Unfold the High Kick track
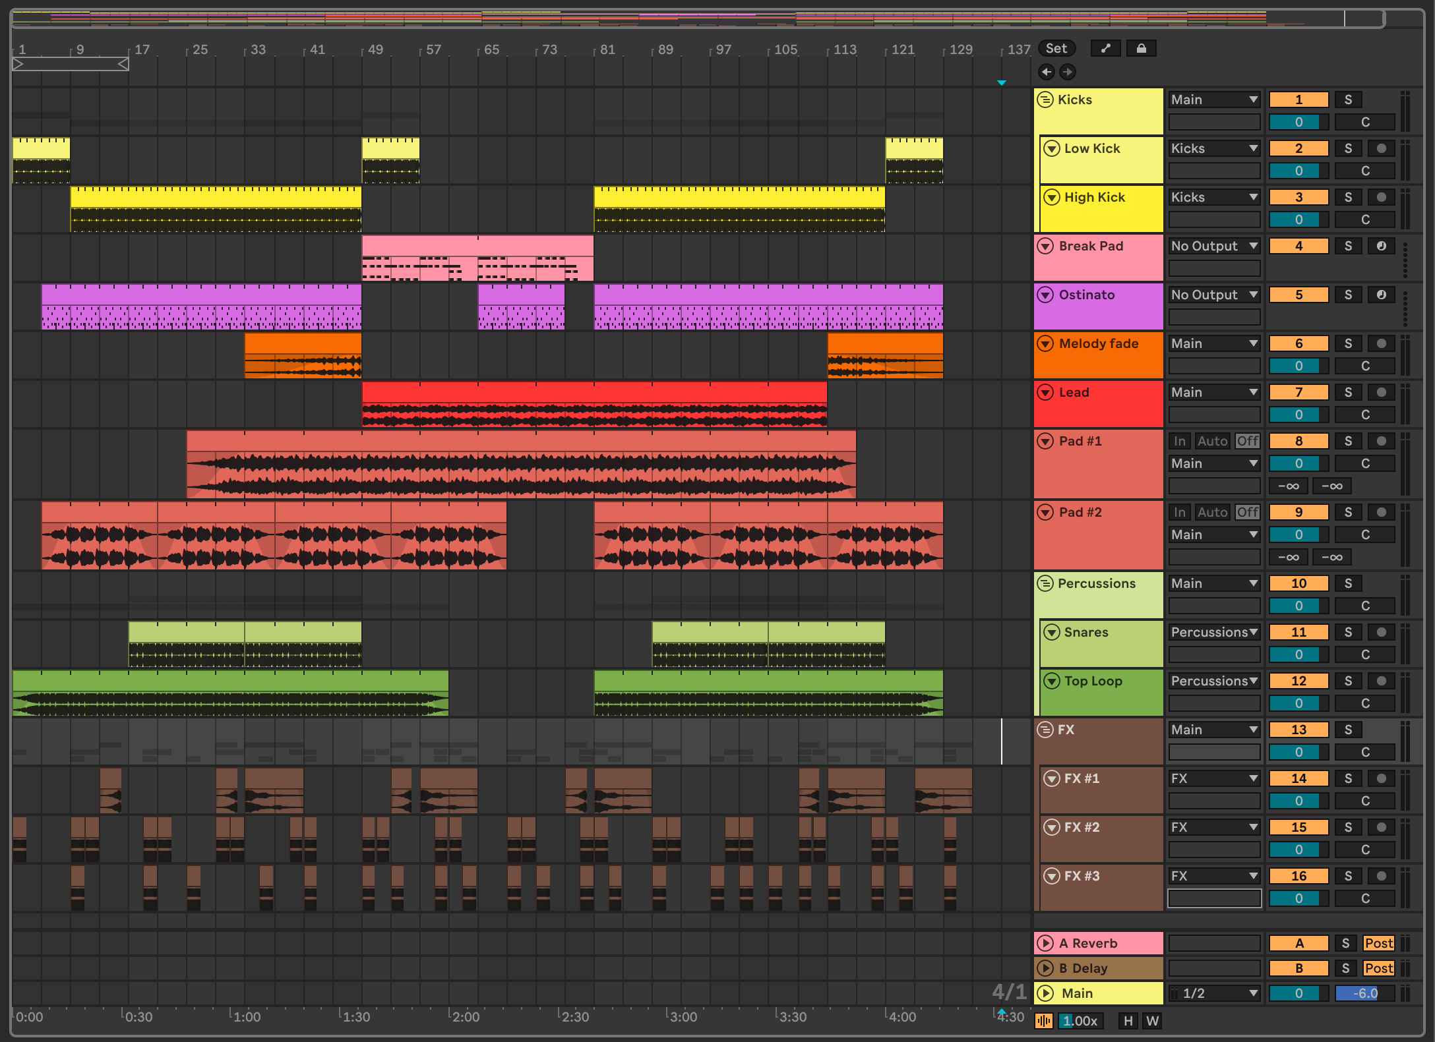The width and height of the screenshot is (1435, 1042). click(1052, 197)
